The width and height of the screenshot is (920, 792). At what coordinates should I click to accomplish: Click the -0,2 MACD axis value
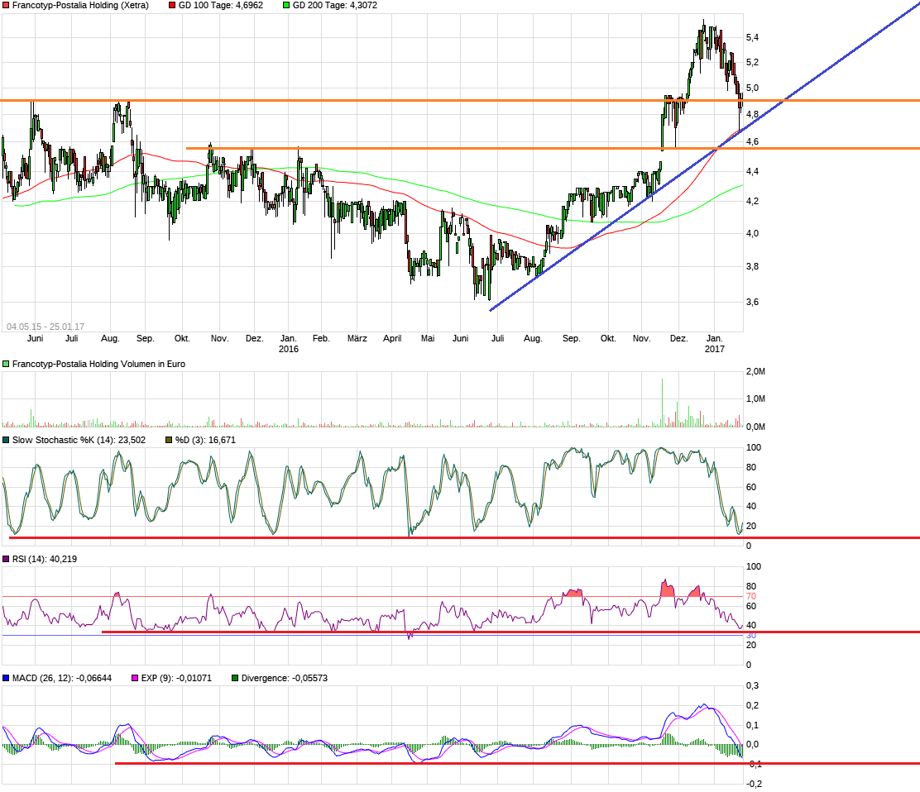pos(754,784)
